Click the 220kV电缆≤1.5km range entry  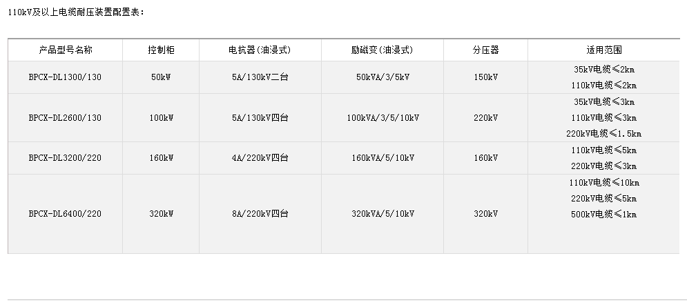(x=604, y=134)
